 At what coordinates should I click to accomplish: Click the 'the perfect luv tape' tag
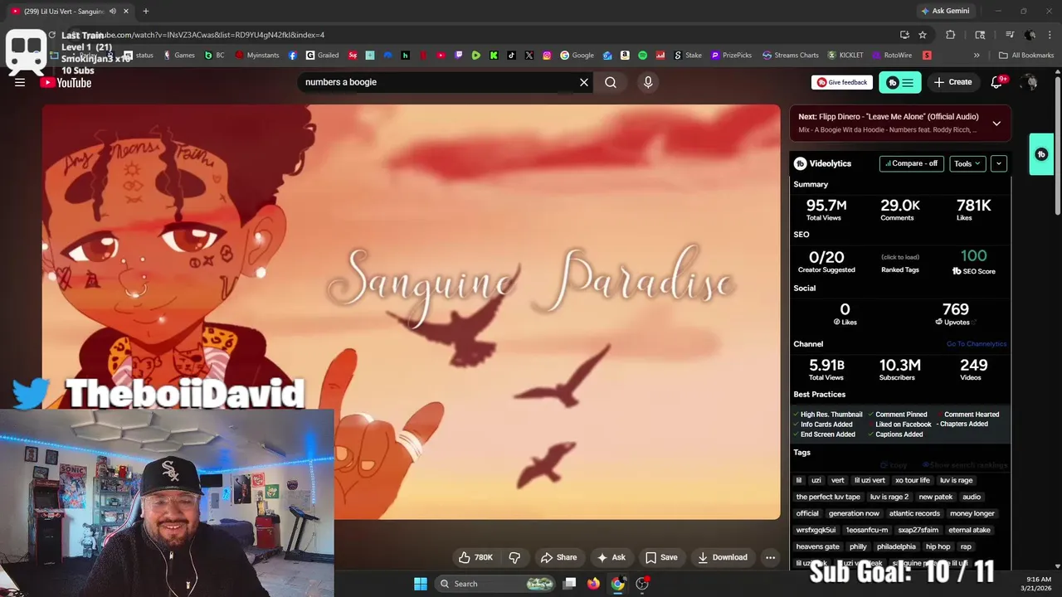pyautogui.click(x=828, y=497)
